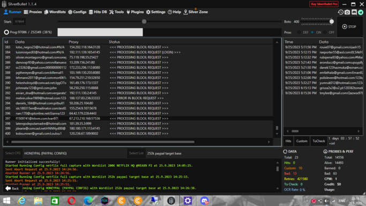Click the Back arrow button
Image resolution: width=366 pixels, height=206 pixels.
click(12, 188)
